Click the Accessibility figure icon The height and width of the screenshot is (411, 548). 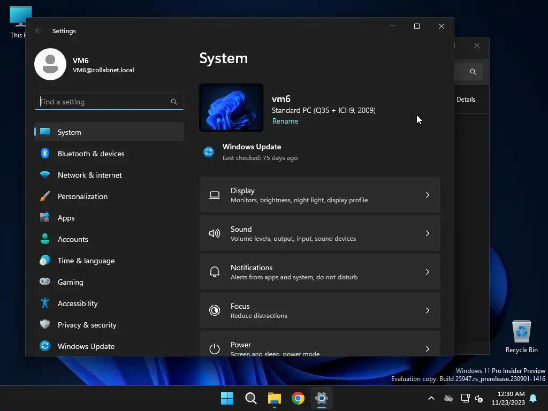pos(45,303)
